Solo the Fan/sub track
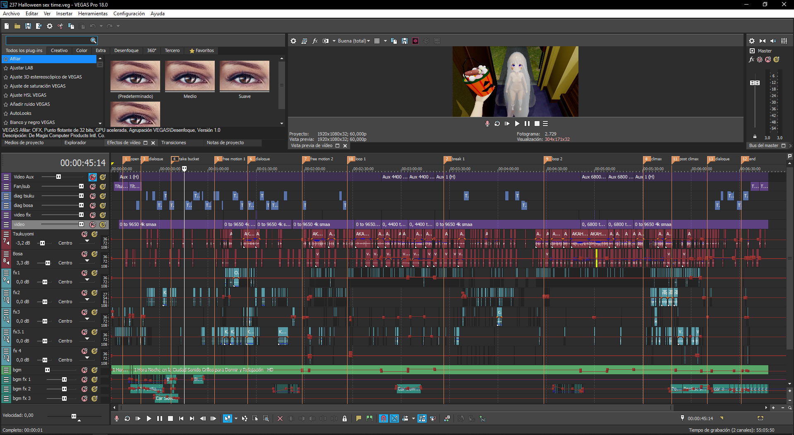The width and height of the screenshot is (794, 435). [103, 186]
